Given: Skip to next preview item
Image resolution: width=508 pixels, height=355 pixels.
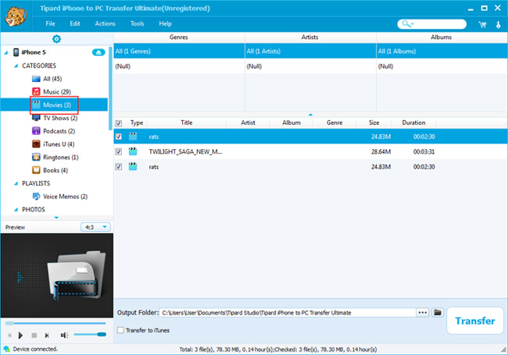Looking at the screenshot, I should point(47,335).
